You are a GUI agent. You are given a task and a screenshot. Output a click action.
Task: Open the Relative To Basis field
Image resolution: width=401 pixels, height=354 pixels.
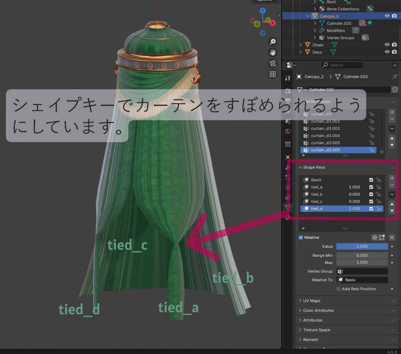362,280
